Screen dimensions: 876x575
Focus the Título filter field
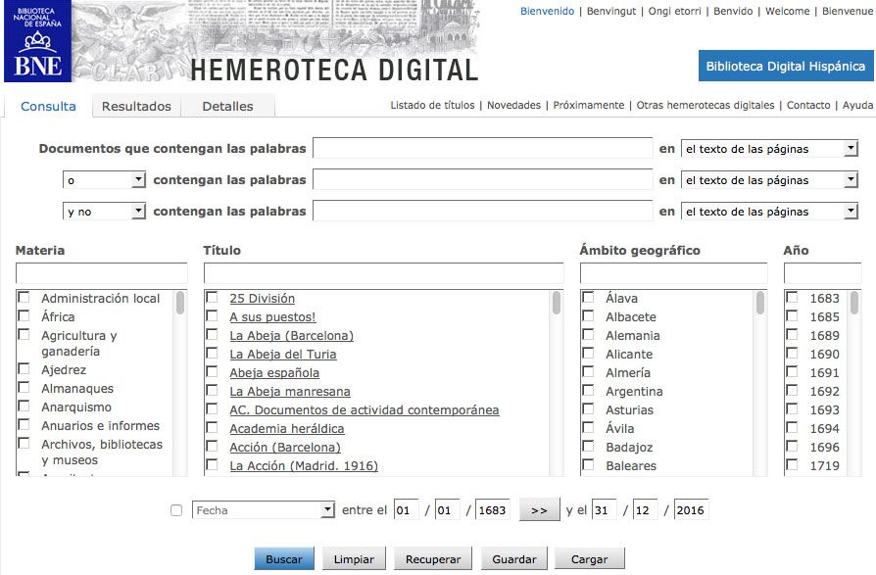(384, 273)
